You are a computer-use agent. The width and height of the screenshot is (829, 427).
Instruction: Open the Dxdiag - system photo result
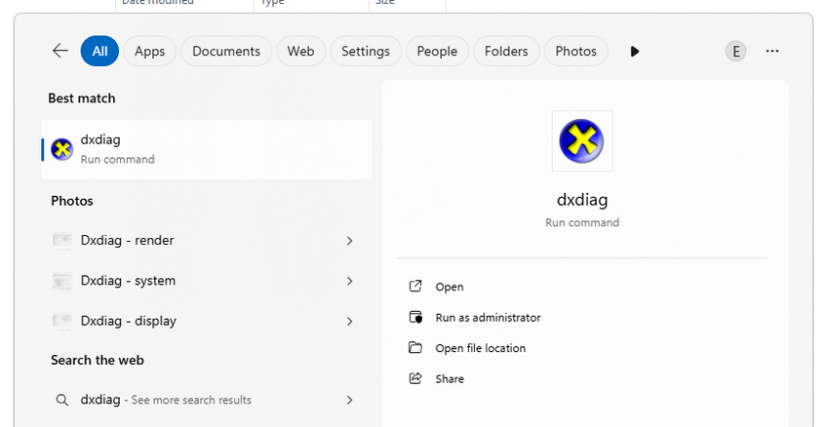207,281
